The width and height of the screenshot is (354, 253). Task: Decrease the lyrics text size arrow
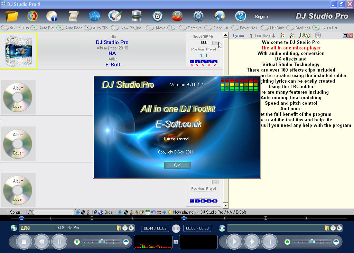[x=274, y=36]
